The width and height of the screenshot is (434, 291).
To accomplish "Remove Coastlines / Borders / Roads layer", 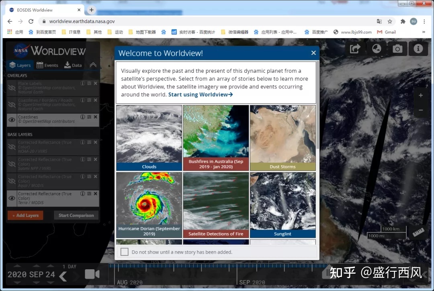I will coord(96,100).
